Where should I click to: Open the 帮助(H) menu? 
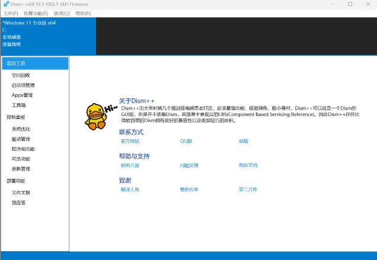pyautogui.click(x=83, y=14)
